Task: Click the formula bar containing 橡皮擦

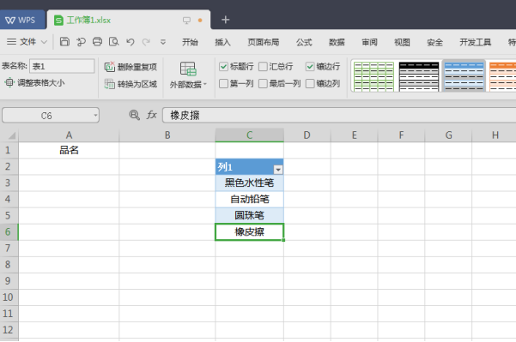Action: coord(339,116)
